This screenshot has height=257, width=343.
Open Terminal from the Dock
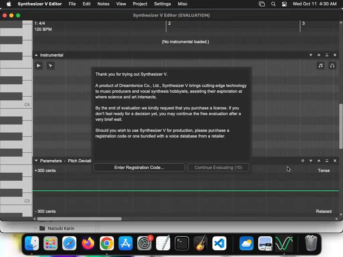coord(182,243)
